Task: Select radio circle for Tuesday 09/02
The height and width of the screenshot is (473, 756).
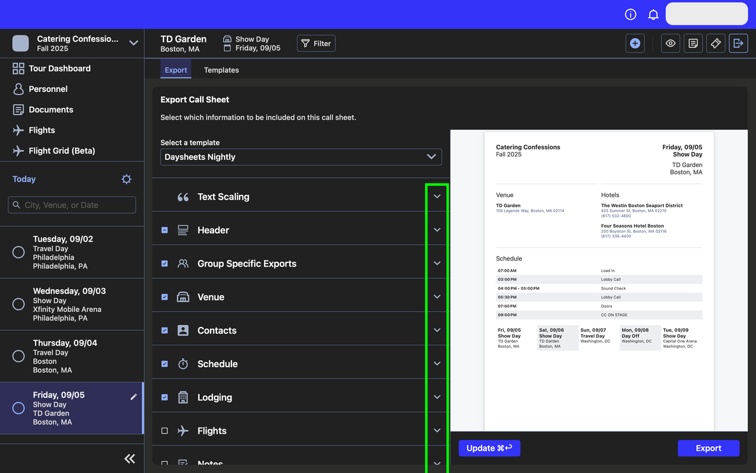Action: 19,252
